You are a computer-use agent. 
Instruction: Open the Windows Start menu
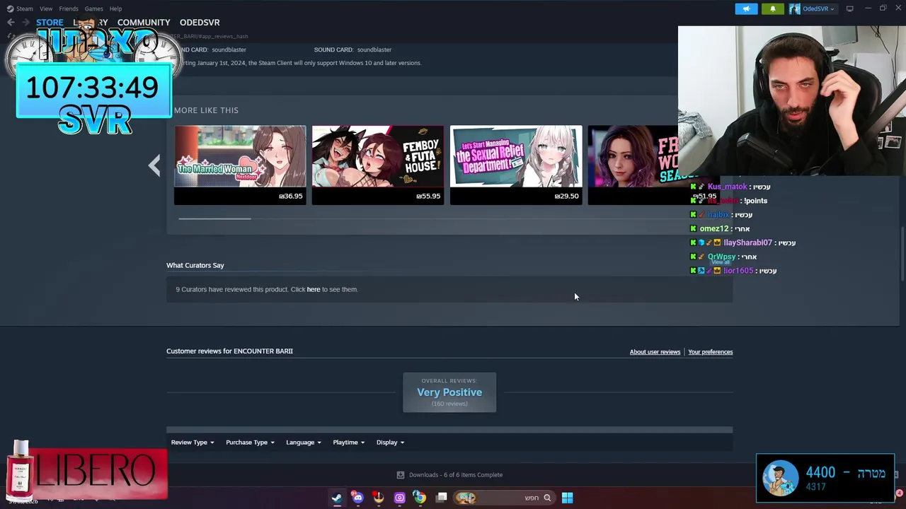567,498
